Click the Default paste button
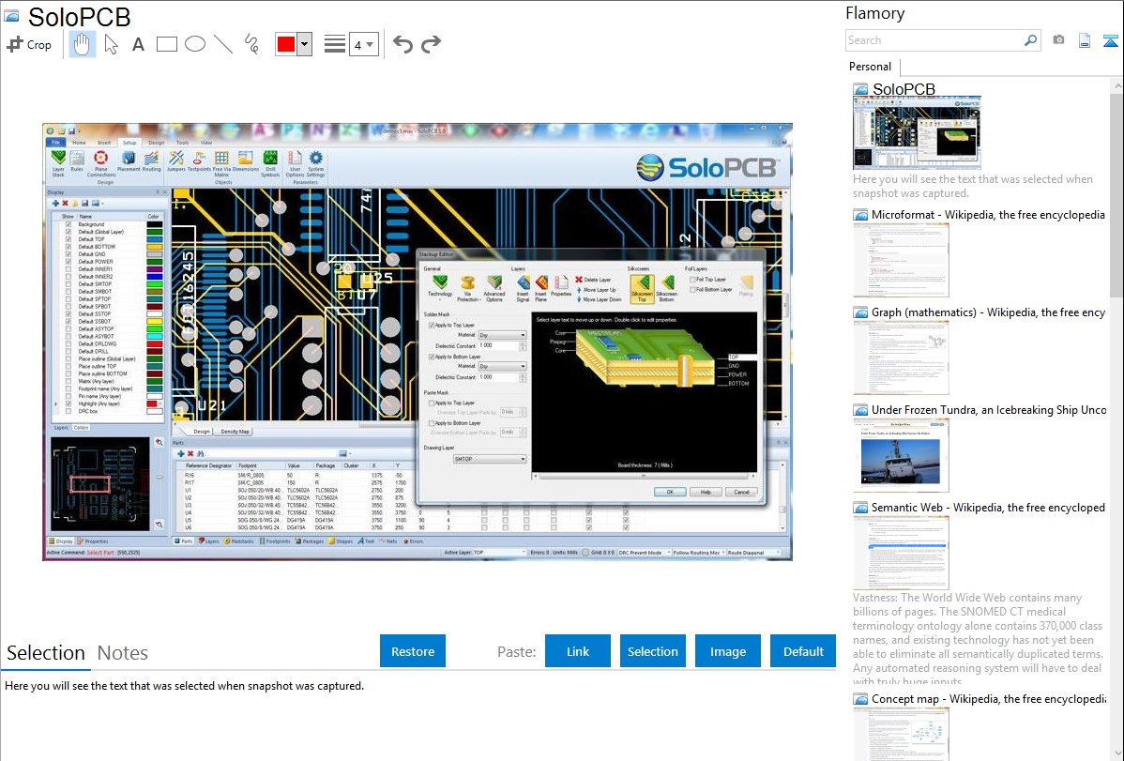Image resolution: width=1124 pixels, height=761 pixels. [803, 651]
